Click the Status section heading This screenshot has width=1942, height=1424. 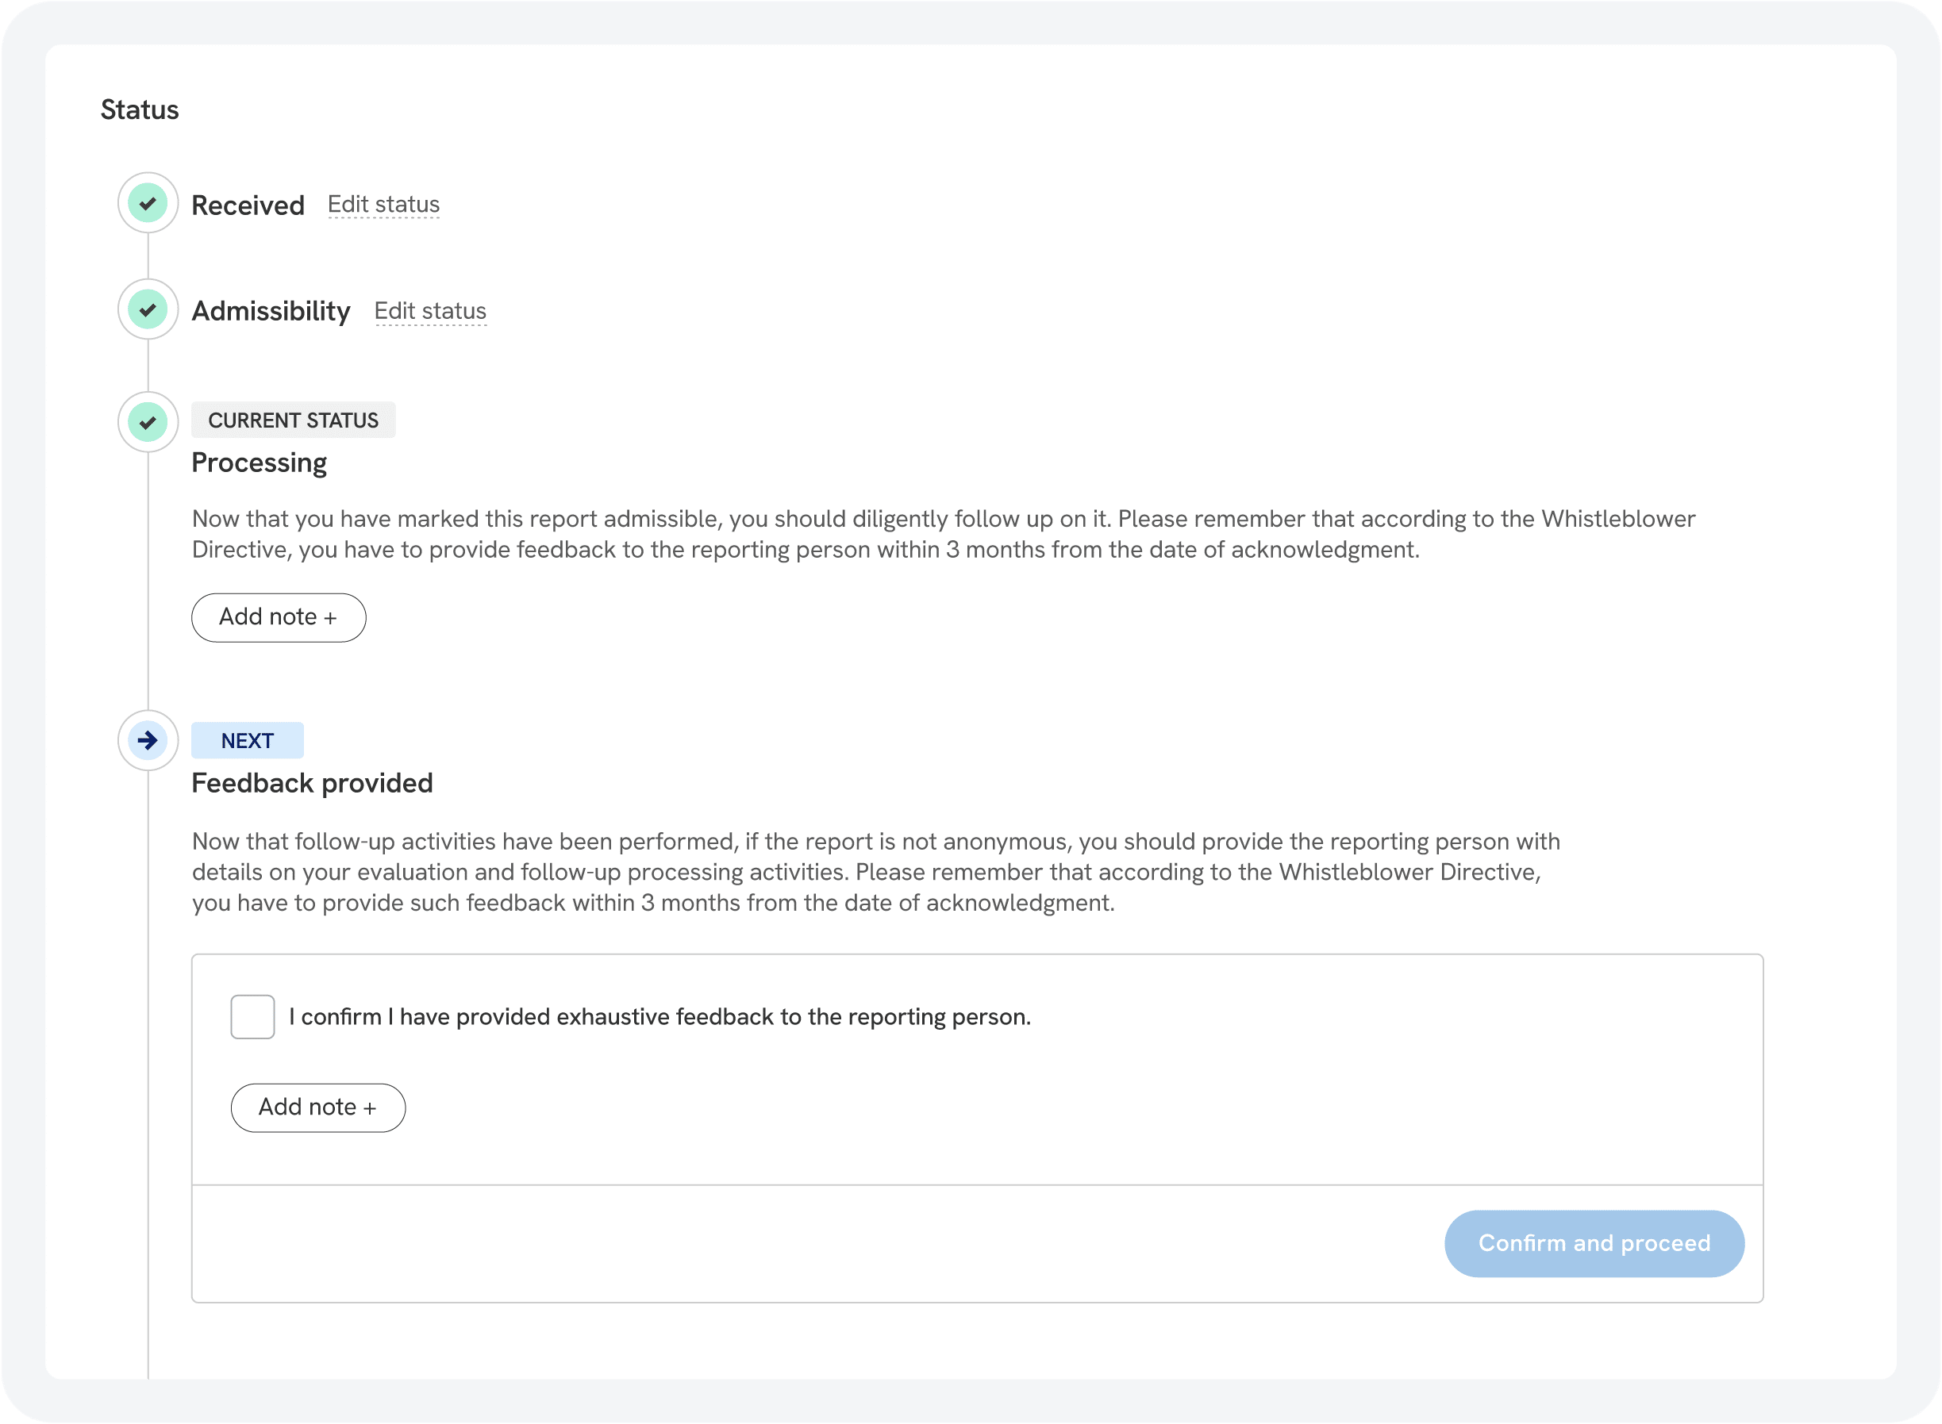[140, 110]
